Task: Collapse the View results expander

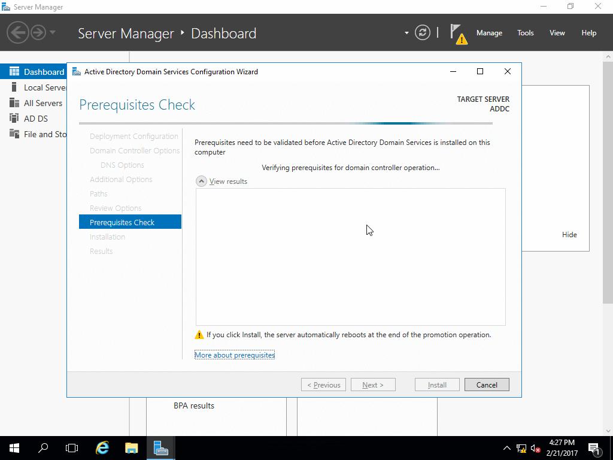Action: (201, 181)
